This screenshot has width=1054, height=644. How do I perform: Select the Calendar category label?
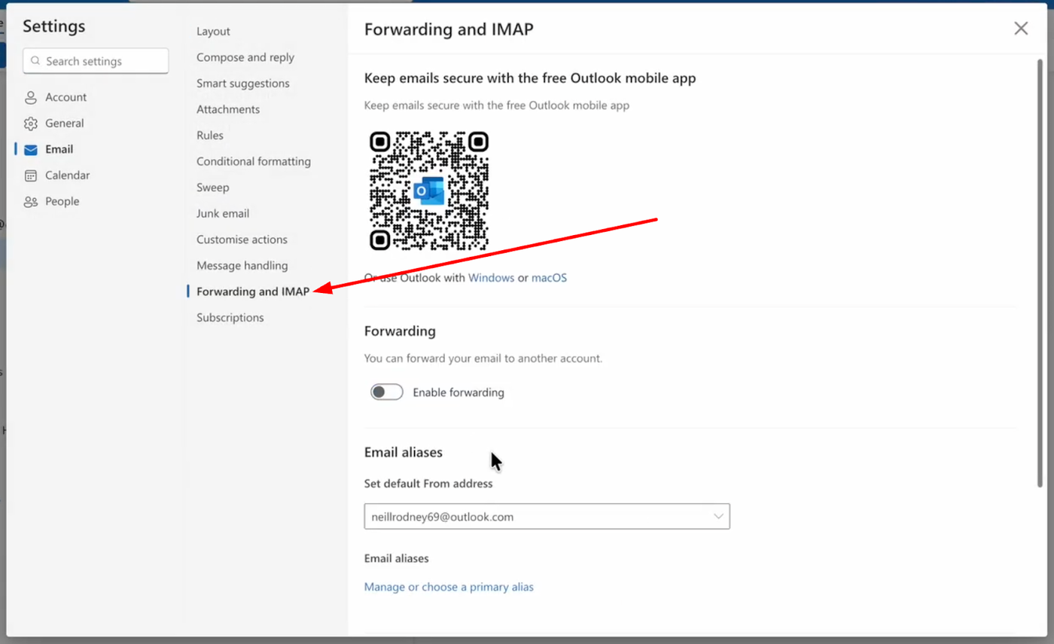(x=68, y=175)
